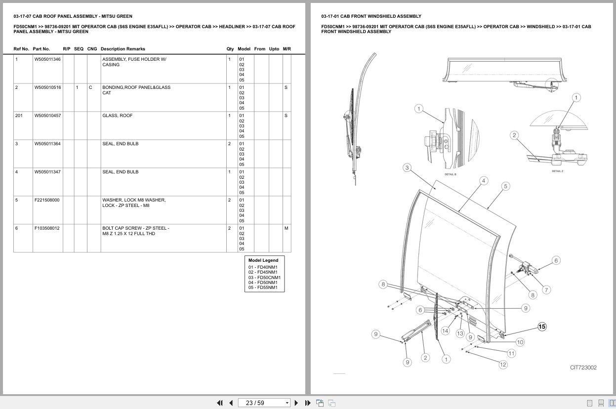Click legend entry 05 - FD55NM1

pyautogui.click(x=263, y=287)
